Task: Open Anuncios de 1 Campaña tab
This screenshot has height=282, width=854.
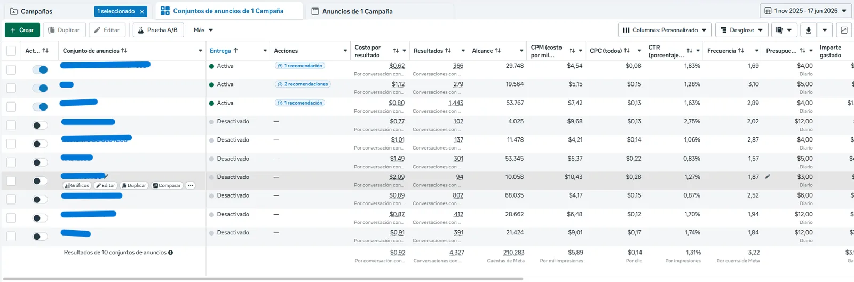Action: (358, 11)
